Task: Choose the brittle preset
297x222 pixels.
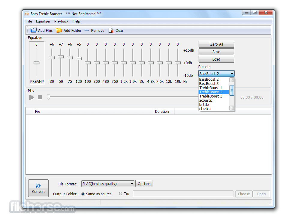Action: (x=214, y=105)
